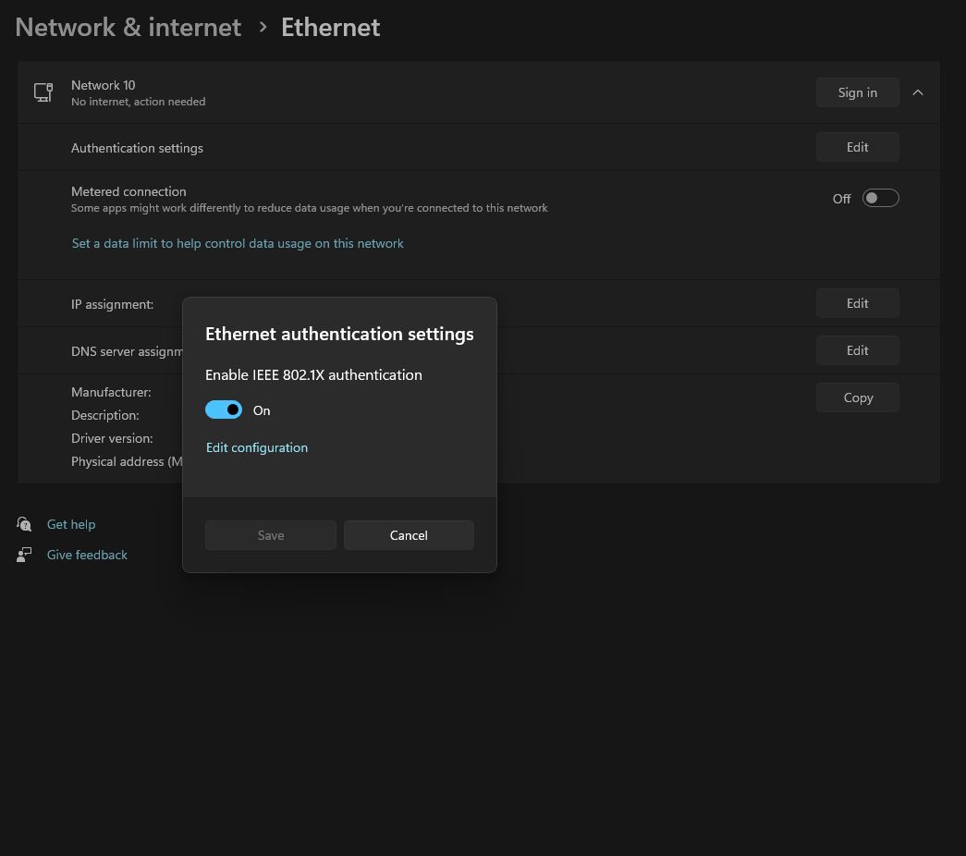Image resolution: width=966 pixels, height=856 pixels.
Task: Click the Get help icon
Action: point(25,524)
